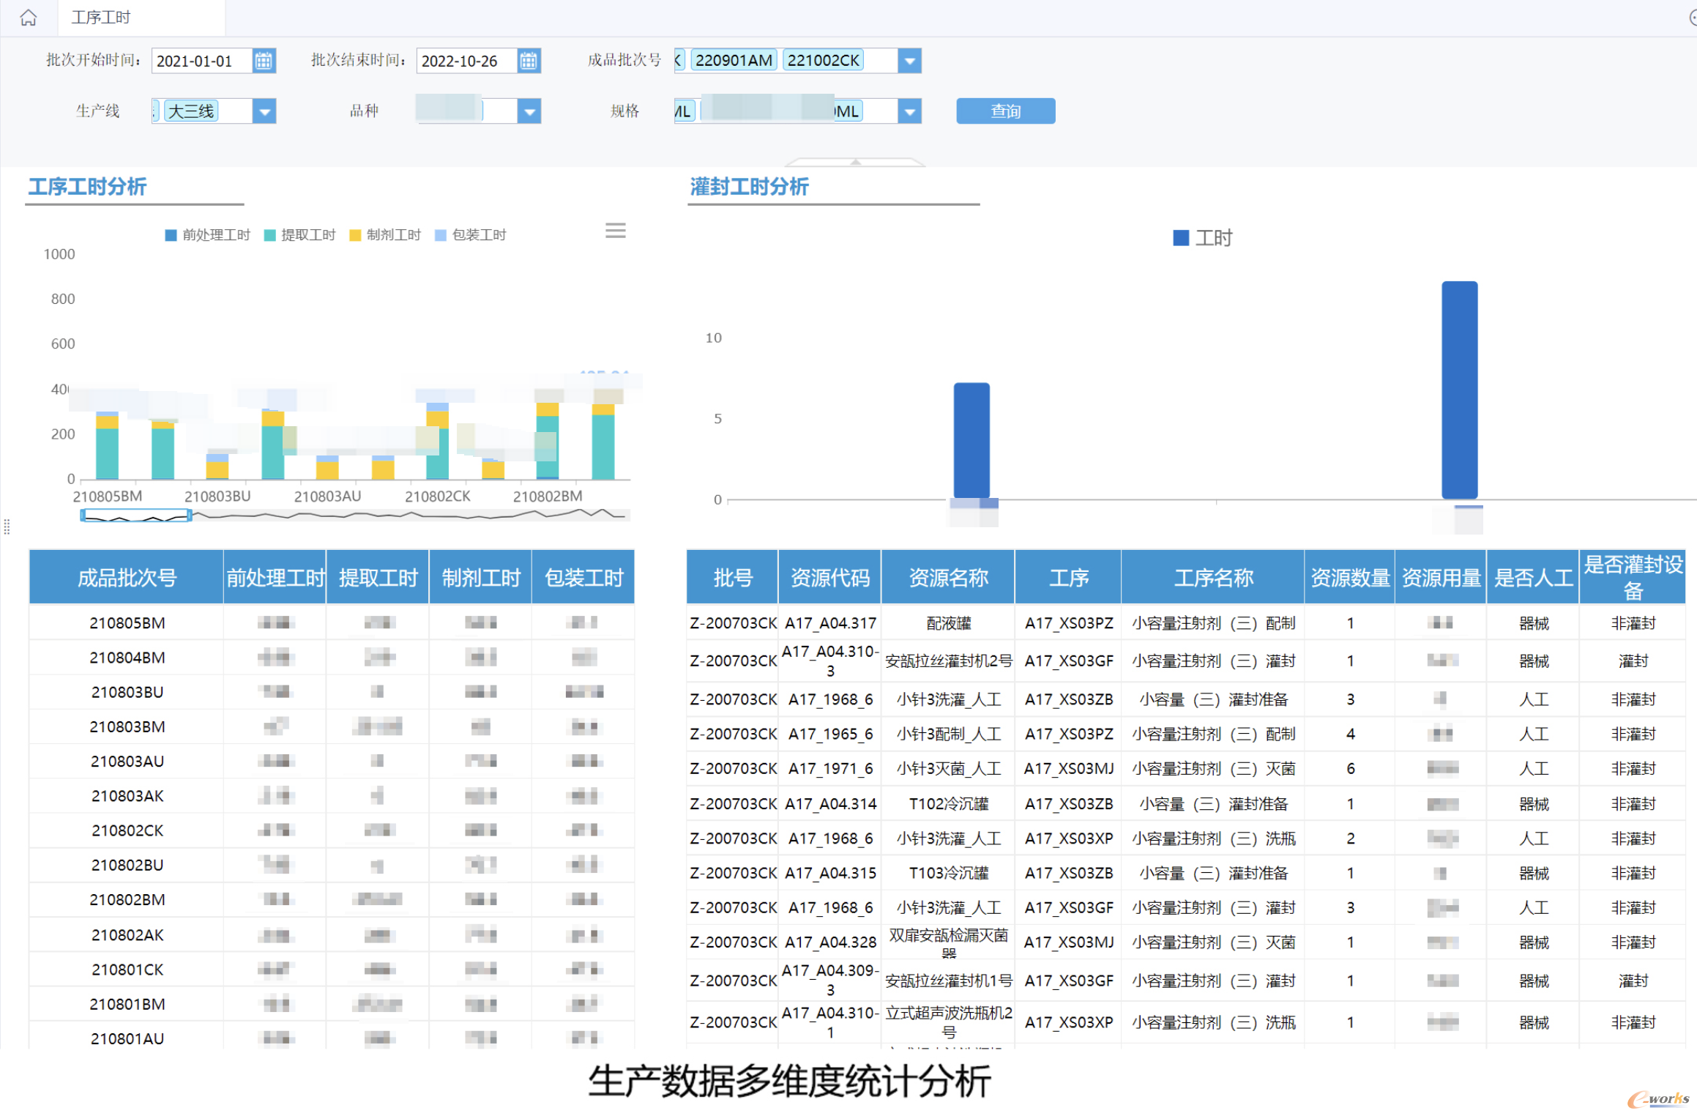Click the 资源名称 column header
Viewport: 1697px width, 1116px height.
click(948, 578)
